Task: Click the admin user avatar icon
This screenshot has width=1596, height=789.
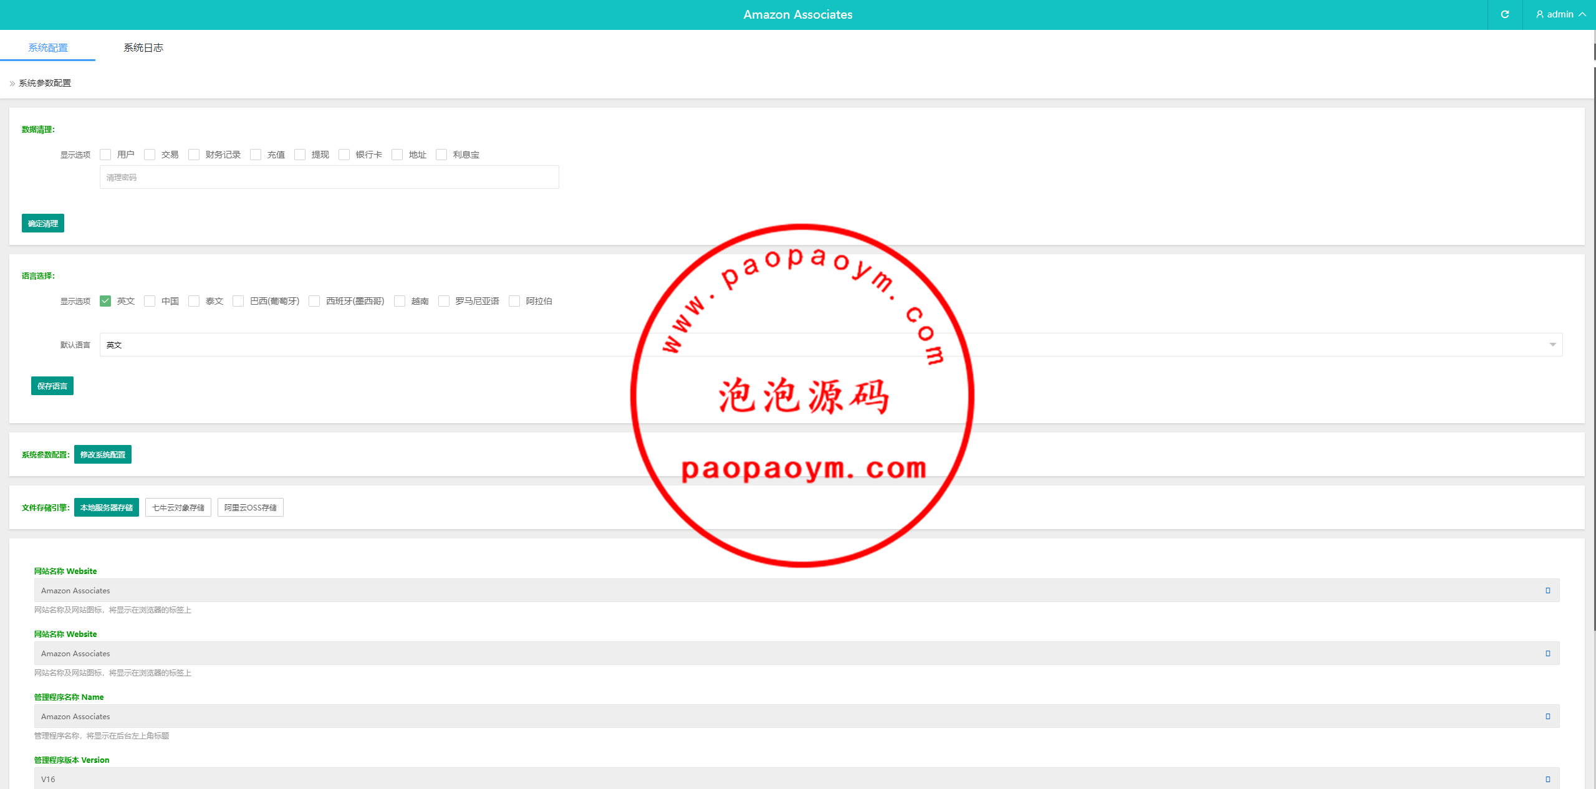Action: (1539, 14)
